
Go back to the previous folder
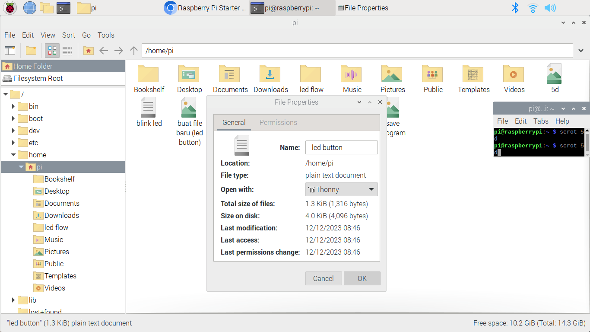(104, 51)
